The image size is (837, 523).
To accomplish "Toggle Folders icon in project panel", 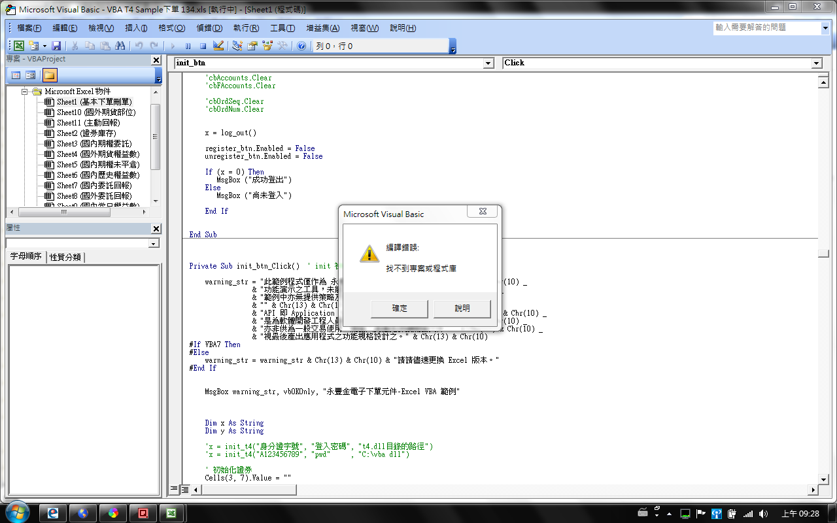I will pyautogui.click(x=50, y=75).
